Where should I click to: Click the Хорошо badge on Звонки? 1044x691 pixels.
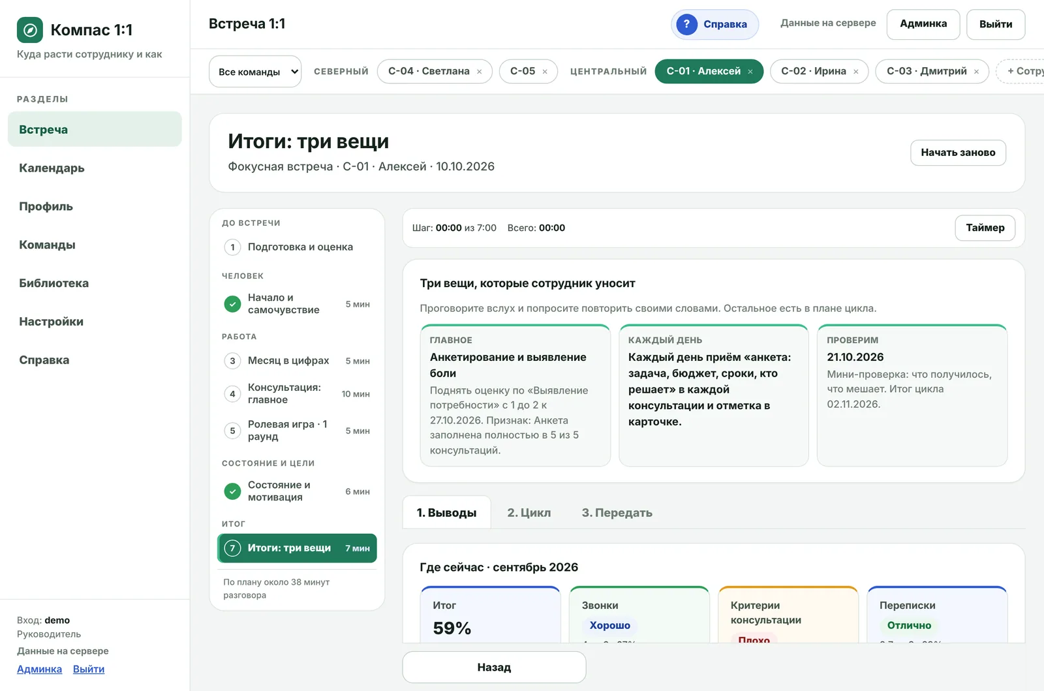click(609, 625)
